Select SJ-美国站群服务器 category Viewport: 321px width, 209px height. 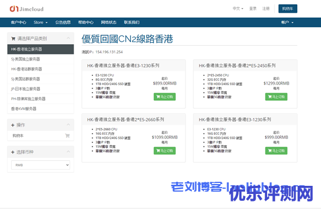[41, 79]
